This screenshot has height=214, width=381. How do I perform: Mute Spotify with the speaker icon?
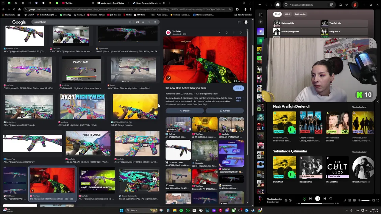pos(359,200)
